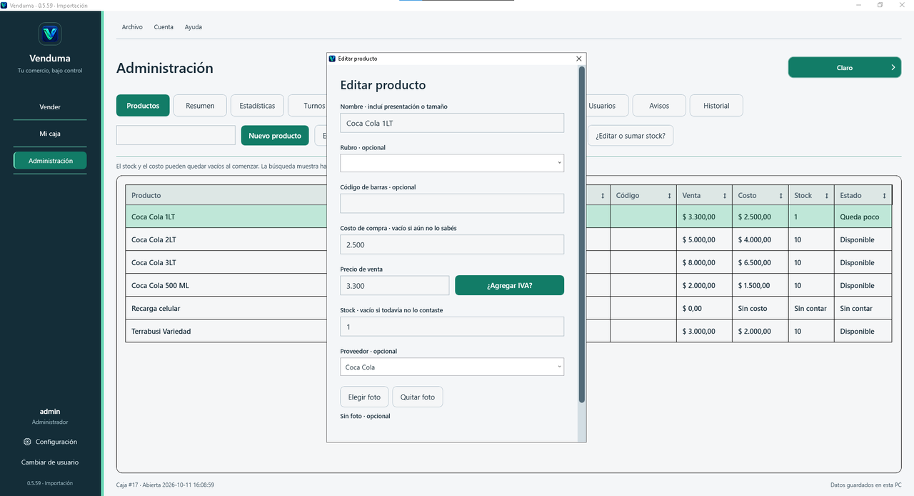914x496 pixels.
Task: Open the Rubro dropdown
Action: point(452,163)
